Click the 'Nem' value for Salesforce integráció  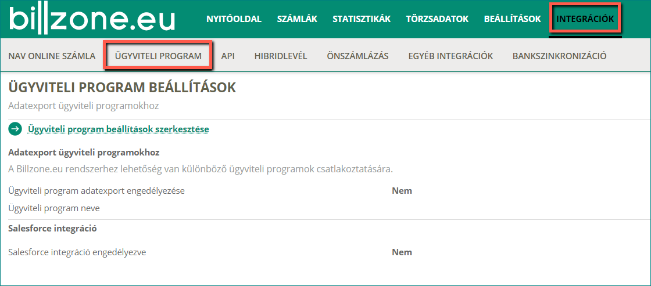point(402,252)
